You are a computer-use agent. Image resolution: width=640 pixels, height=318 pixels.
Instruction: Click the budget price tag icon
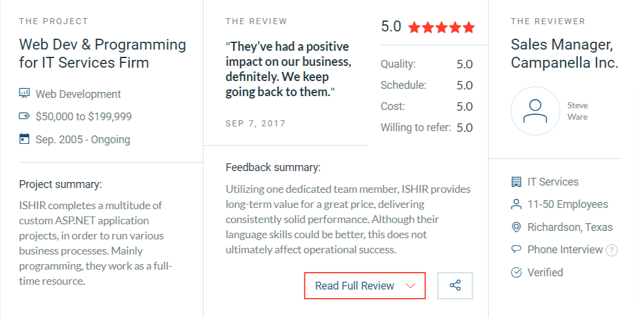[25, 117]
